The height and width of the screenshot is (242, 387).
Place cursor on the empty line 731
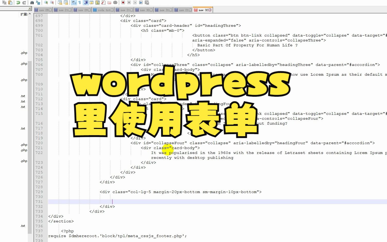[217, 202]
